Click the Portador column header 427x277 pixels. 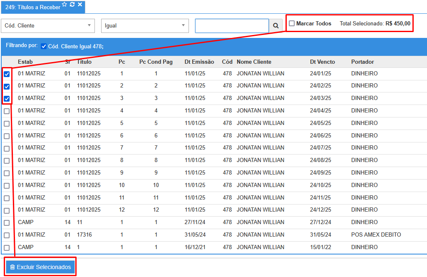(362, 62)
